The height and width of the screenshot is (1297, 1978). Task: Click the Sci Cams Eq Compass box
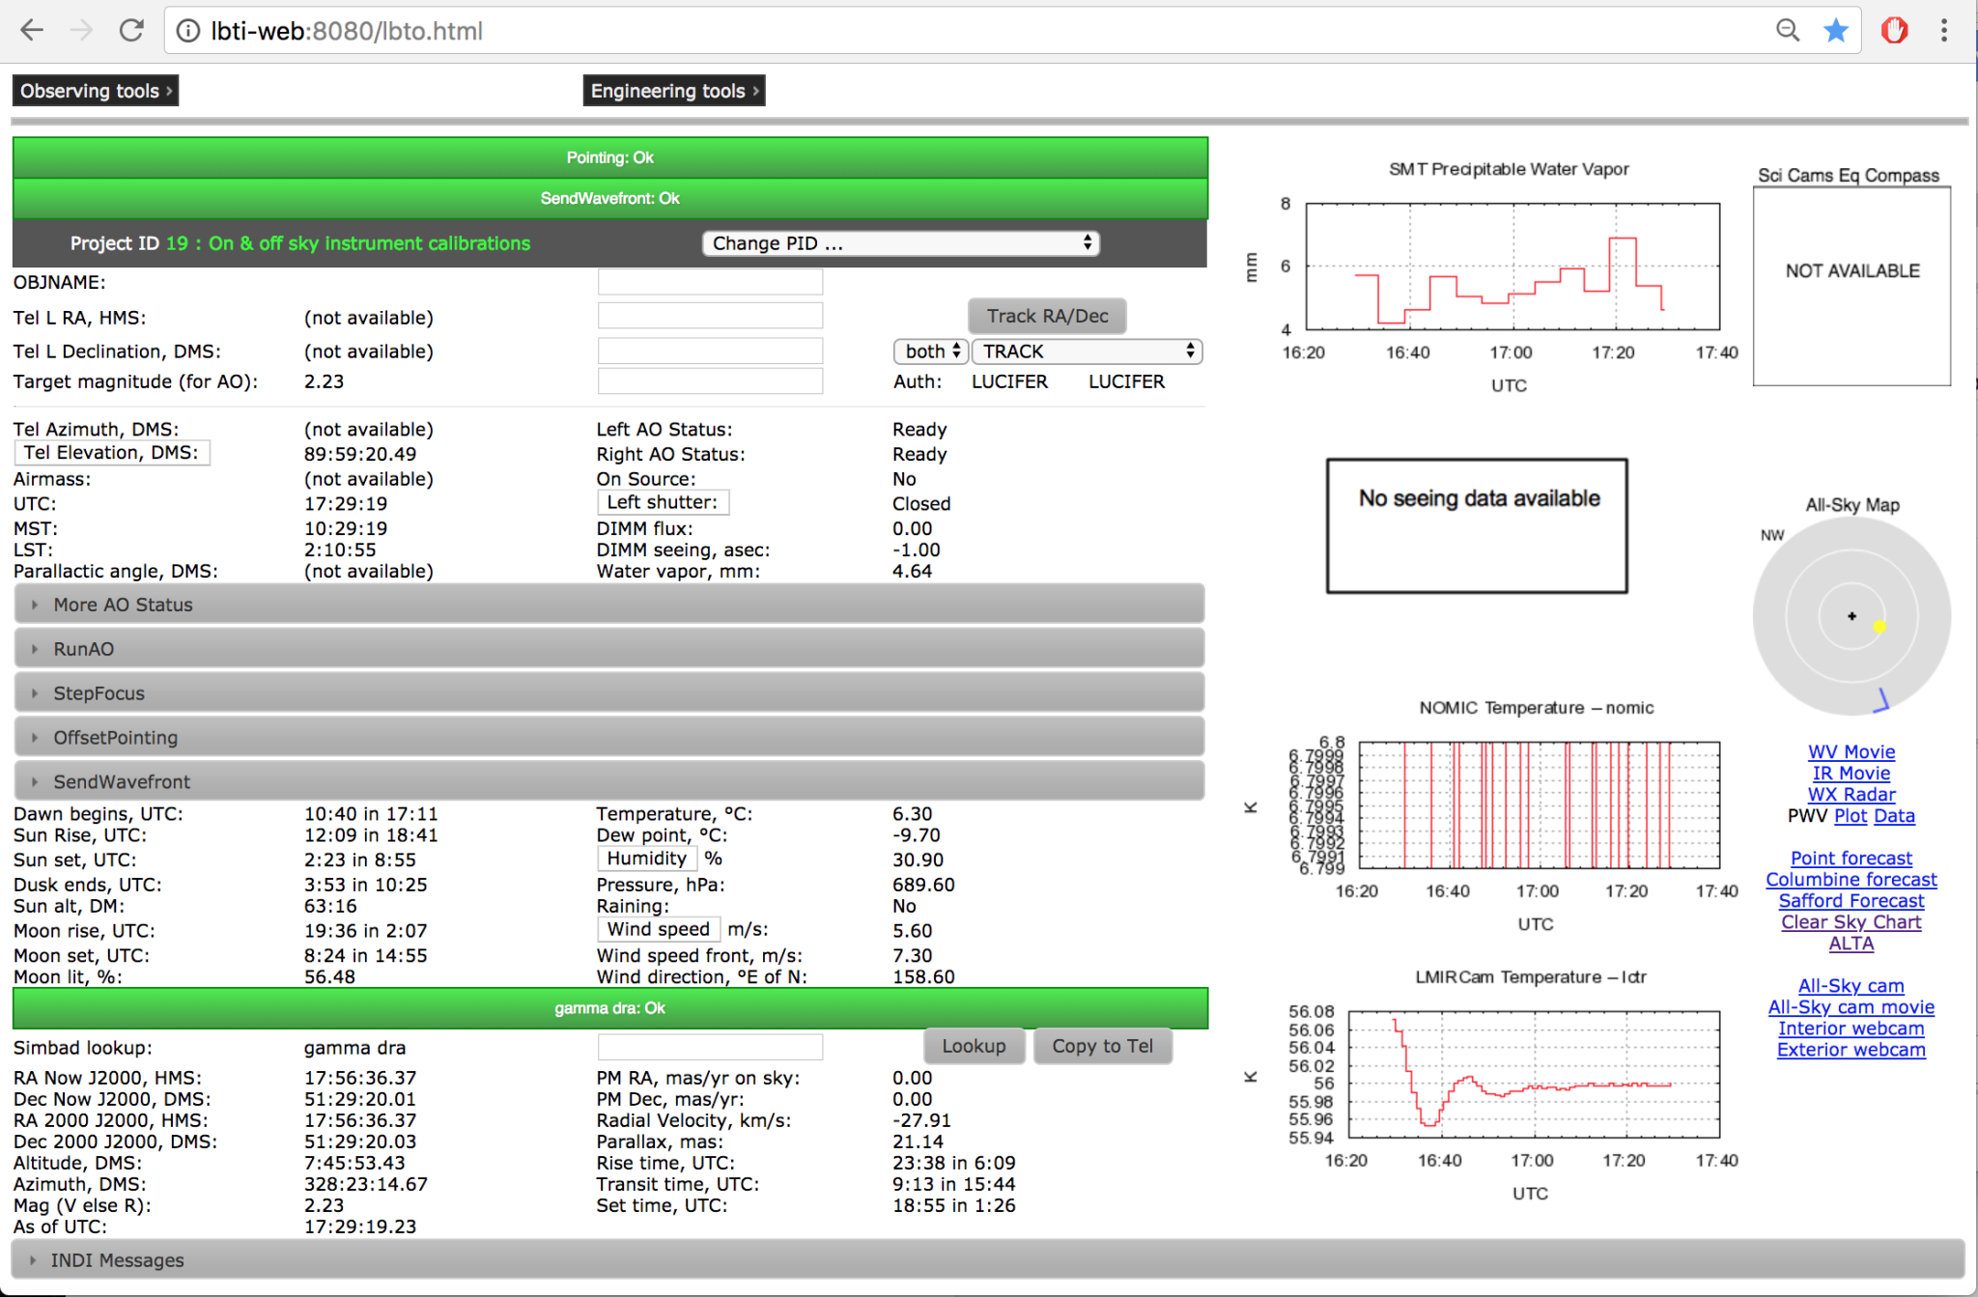(1851, 286)
